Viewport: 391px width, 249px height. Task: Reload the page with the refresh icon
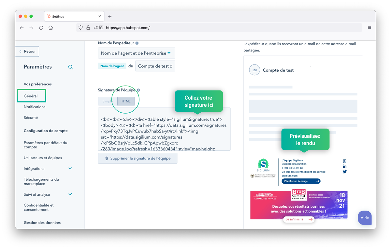41,28
